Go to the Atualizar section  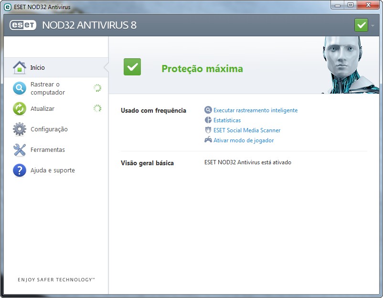56,108
